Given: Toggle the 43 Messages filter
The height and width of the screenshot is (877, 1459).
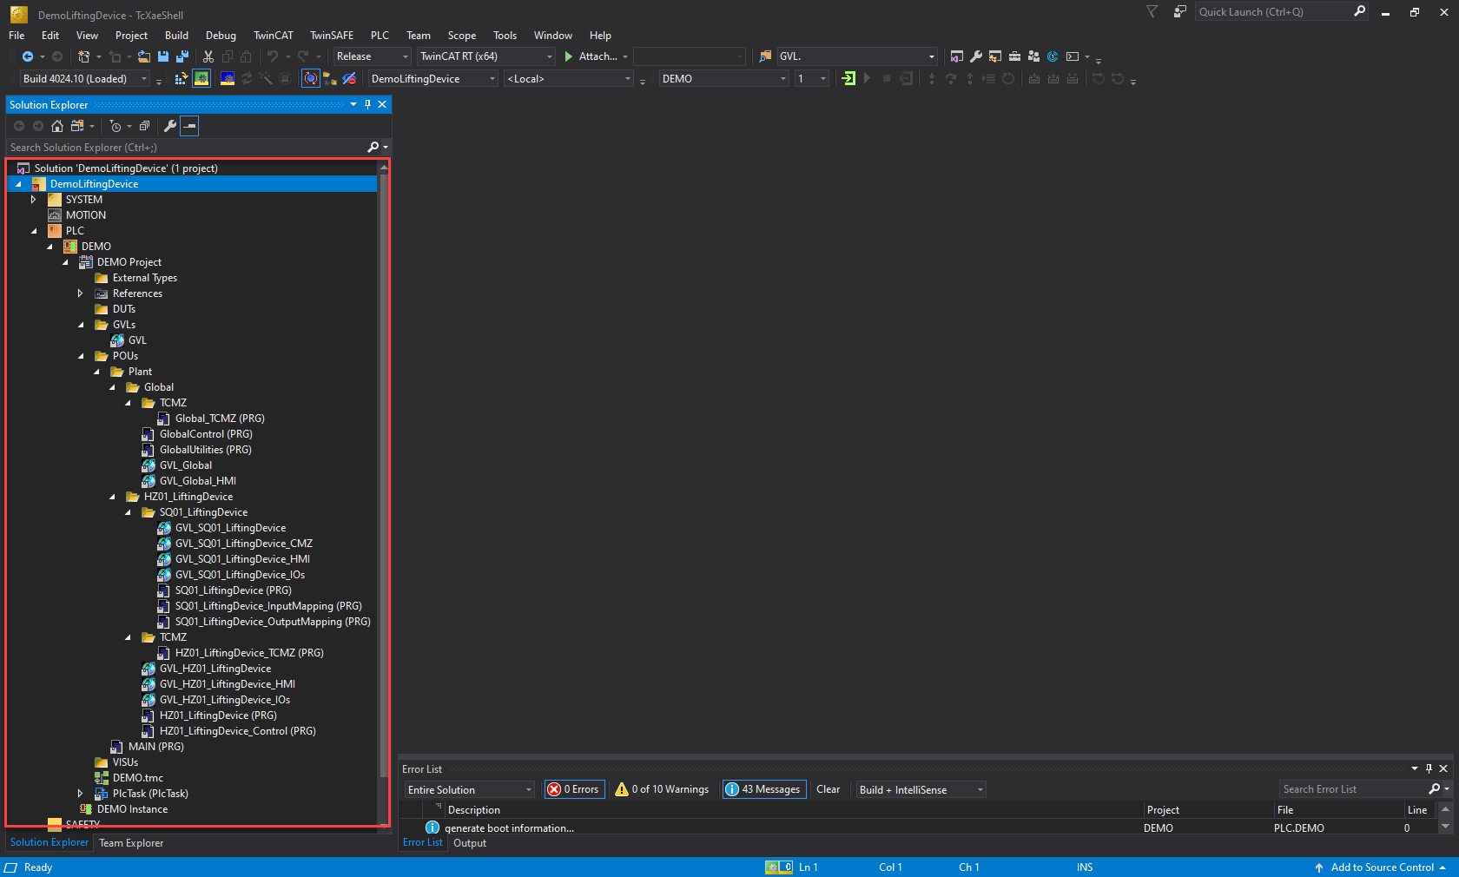Looking at the screenshot, I should point(764,789).
